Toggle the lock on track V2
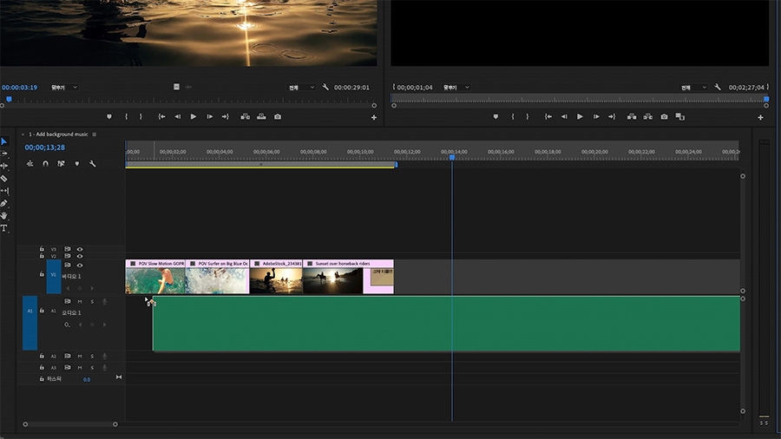Image resolution: width=781 pixels, height=439 pixels. click(42, 257)
